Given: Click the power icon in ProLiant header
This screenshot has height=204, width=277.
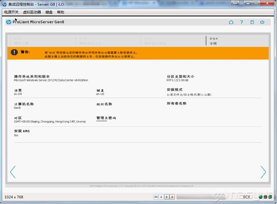Looking at the screenshot, I should click(x=262, y=22).
